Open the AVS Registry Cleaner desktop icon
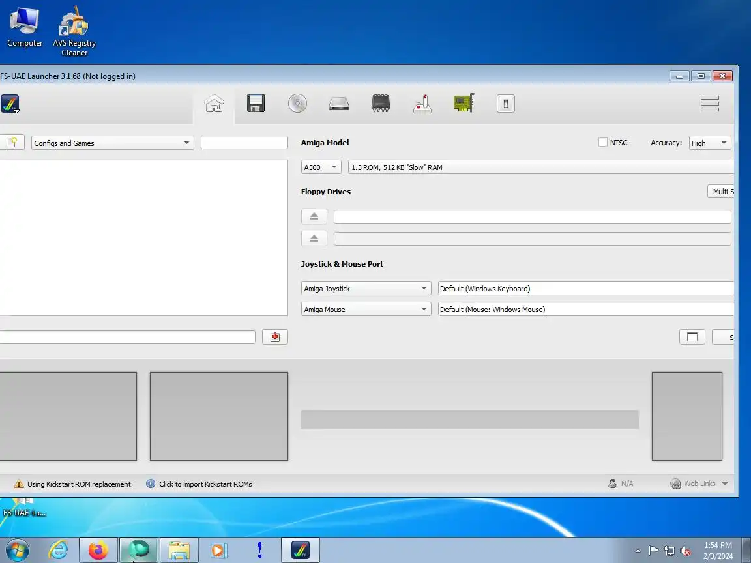751x563 pixels. 74,31
